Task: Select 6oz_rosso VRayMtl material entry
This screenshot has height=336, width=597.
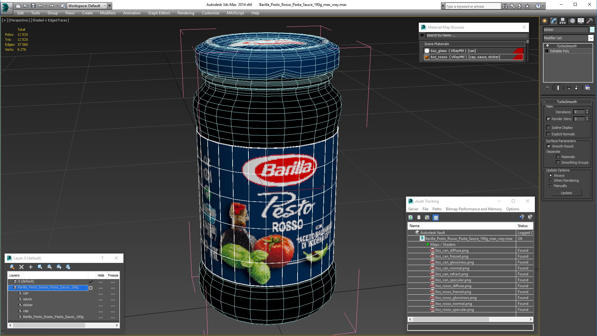Action: tap(473, 57)
